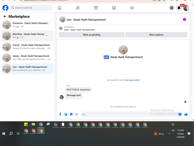Open Windows taskbar search
The width and height of the screenshot is (194, 146).
11,134
